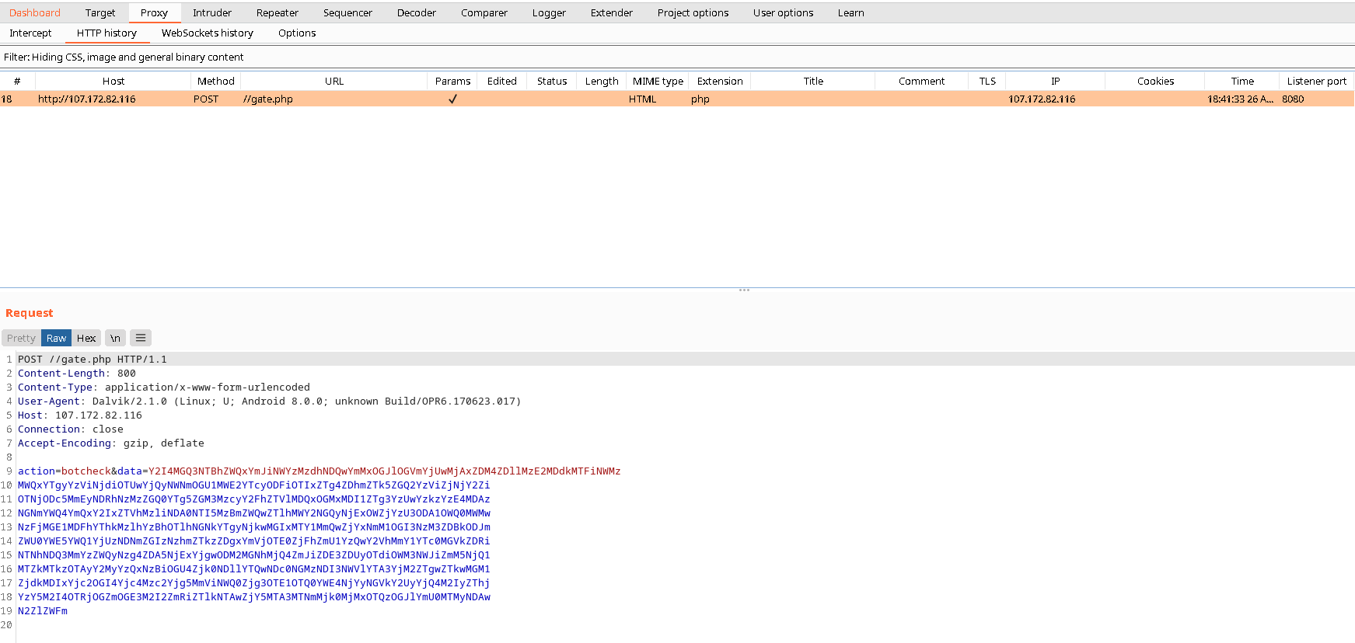Open the request editor hamburger menu

click(x=141, y=338)
